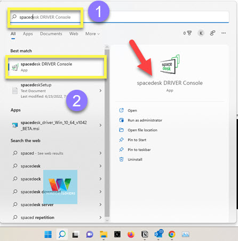Launch Google Chrome from the taskbar
The image size is (238, 241).
[172, 234]
